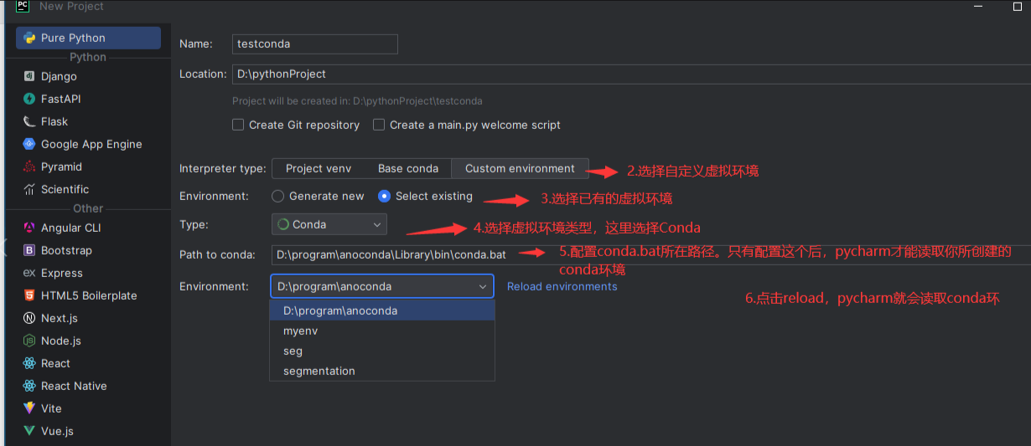The image size is (1031, 446).
Task: Click the Name field containing testconda
Action: tap(314, 44)
